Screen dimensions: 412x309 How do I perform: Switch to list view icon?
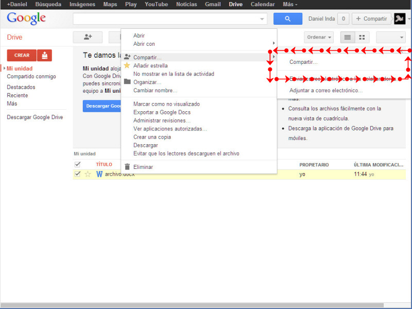pyautogui.click(x=347, y=37)
